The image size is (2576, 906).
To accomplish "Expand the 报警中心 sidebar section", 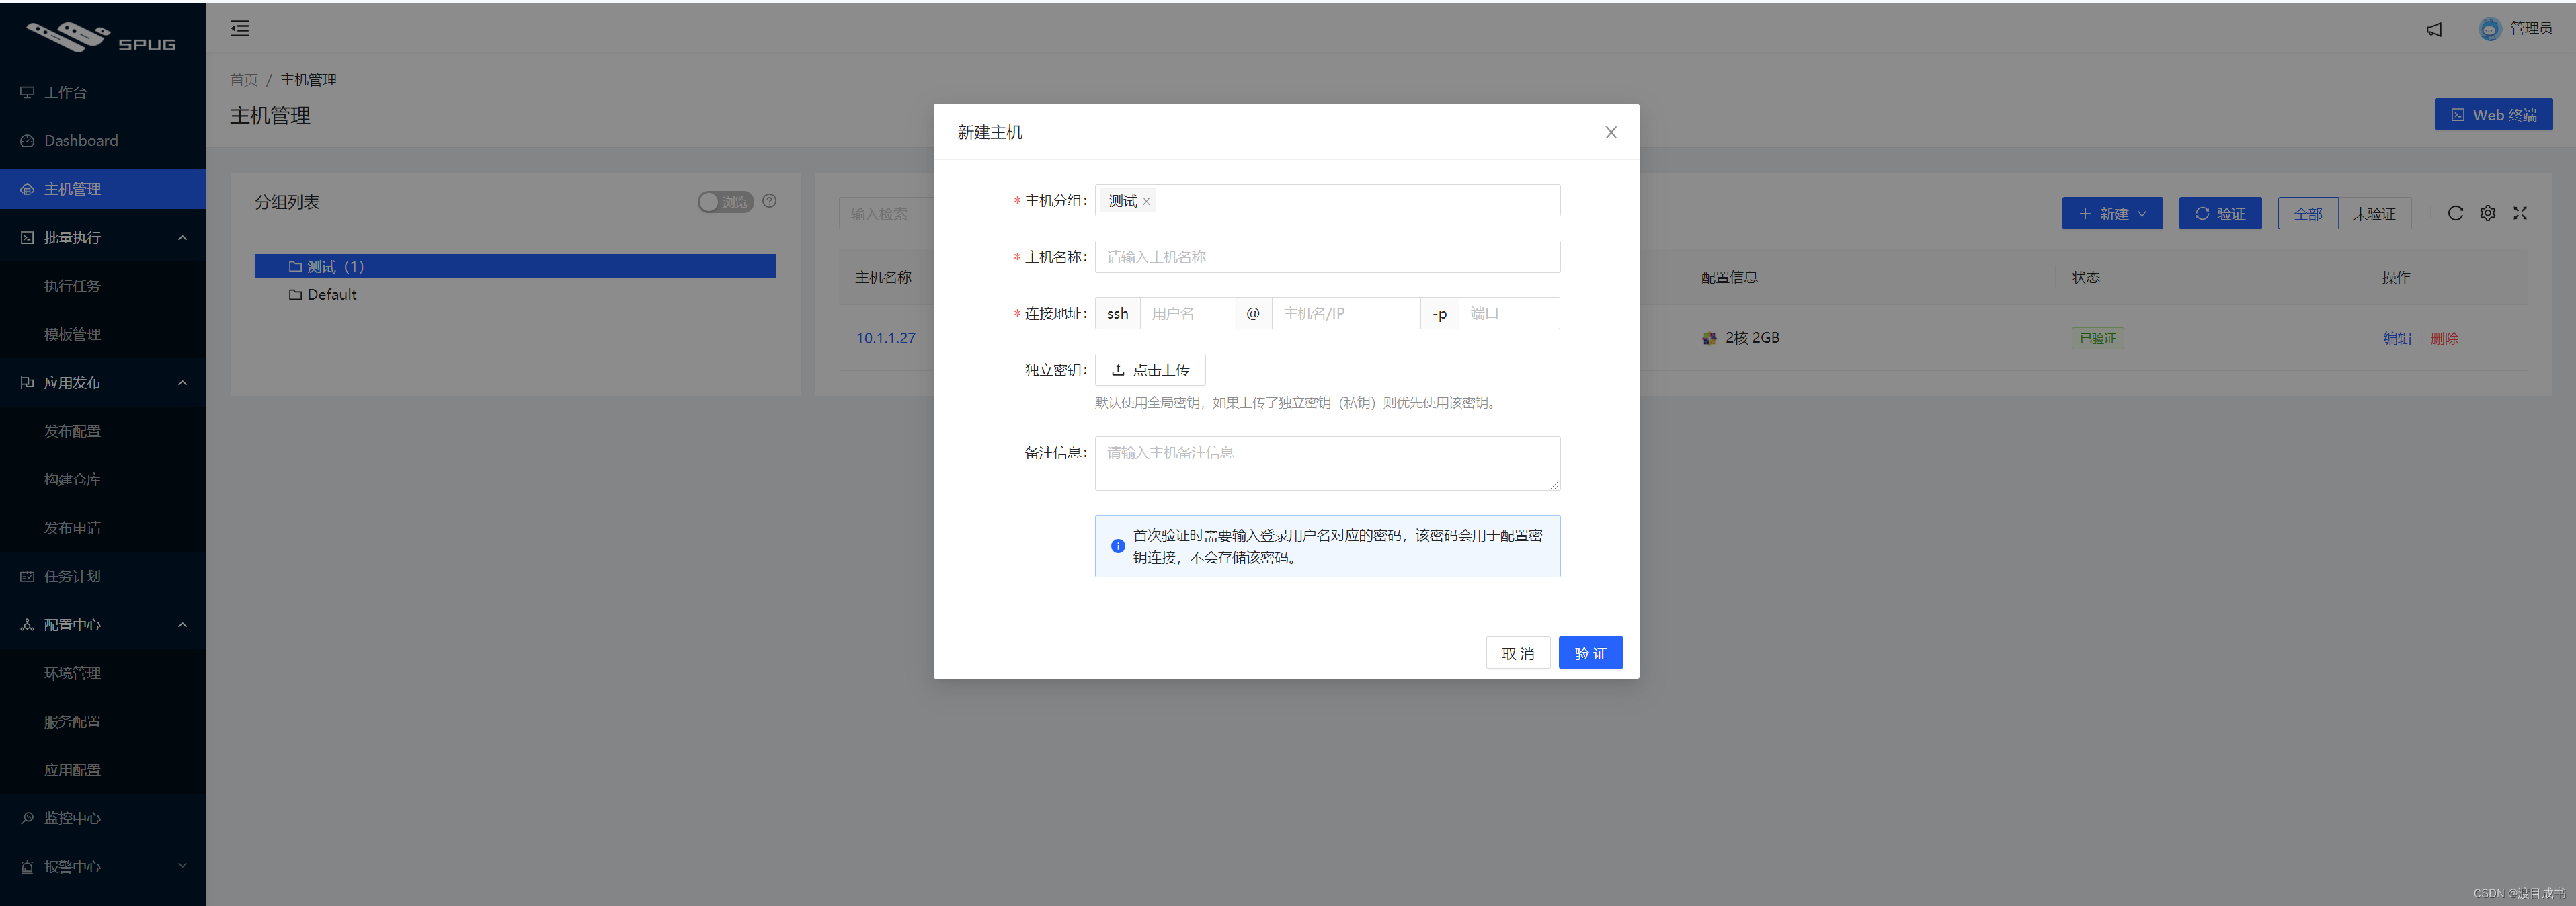I will coord(103,866).
